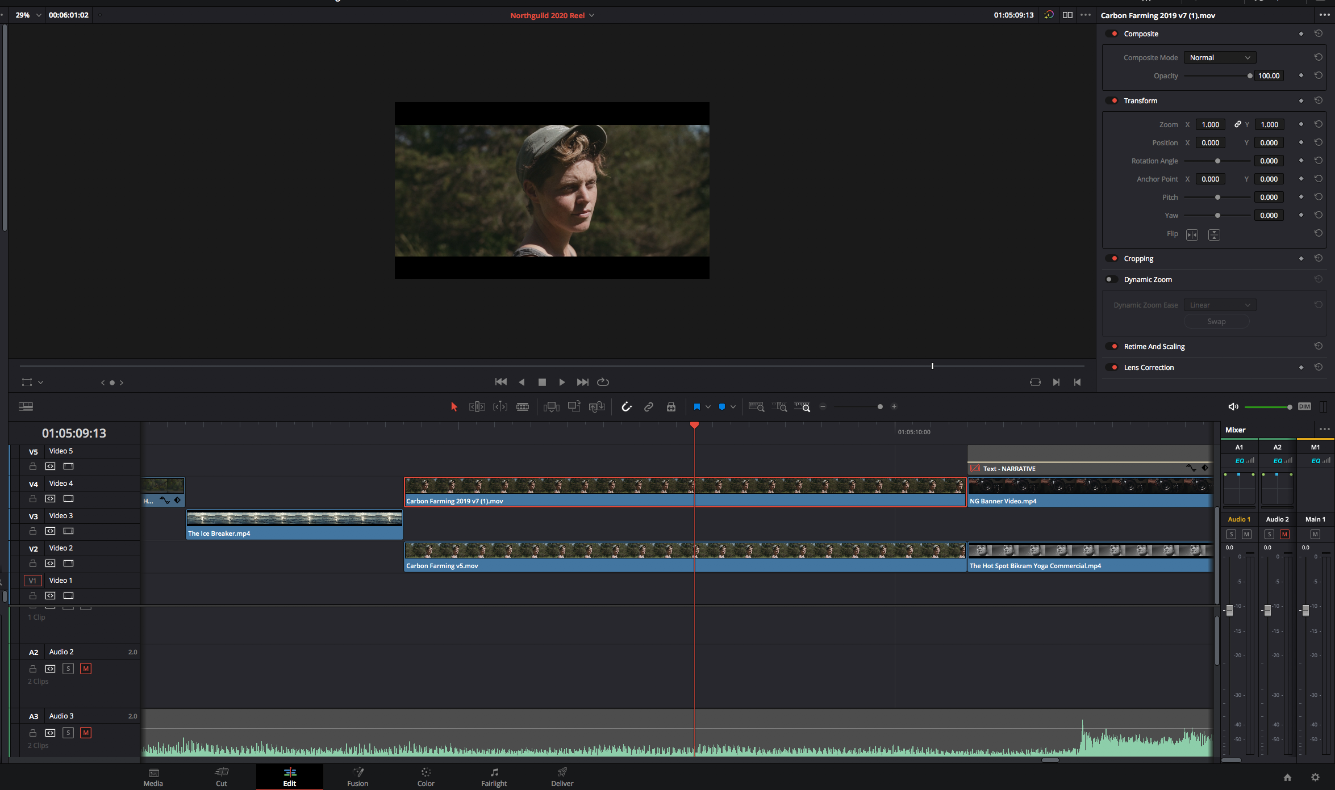Click the Detail Zoom icon

[x=779, y=407]
